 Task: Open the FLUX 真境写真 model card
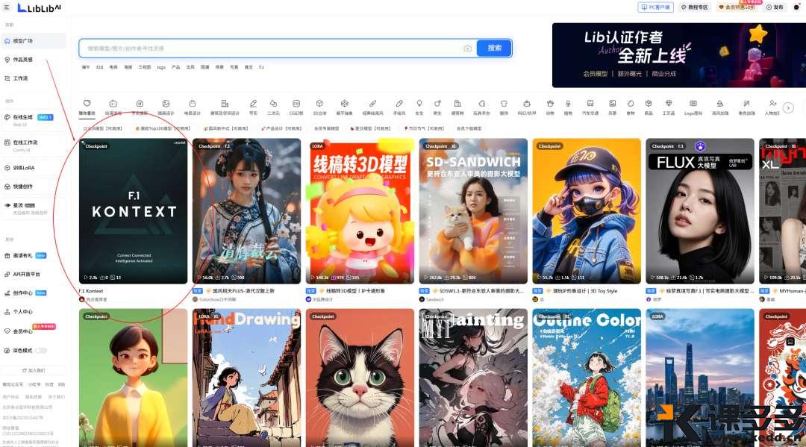tap(699, 210)
